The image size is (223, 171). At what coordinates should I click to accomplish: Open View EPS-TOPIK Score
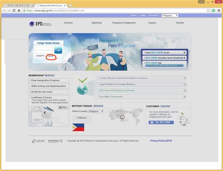(165, 53)
